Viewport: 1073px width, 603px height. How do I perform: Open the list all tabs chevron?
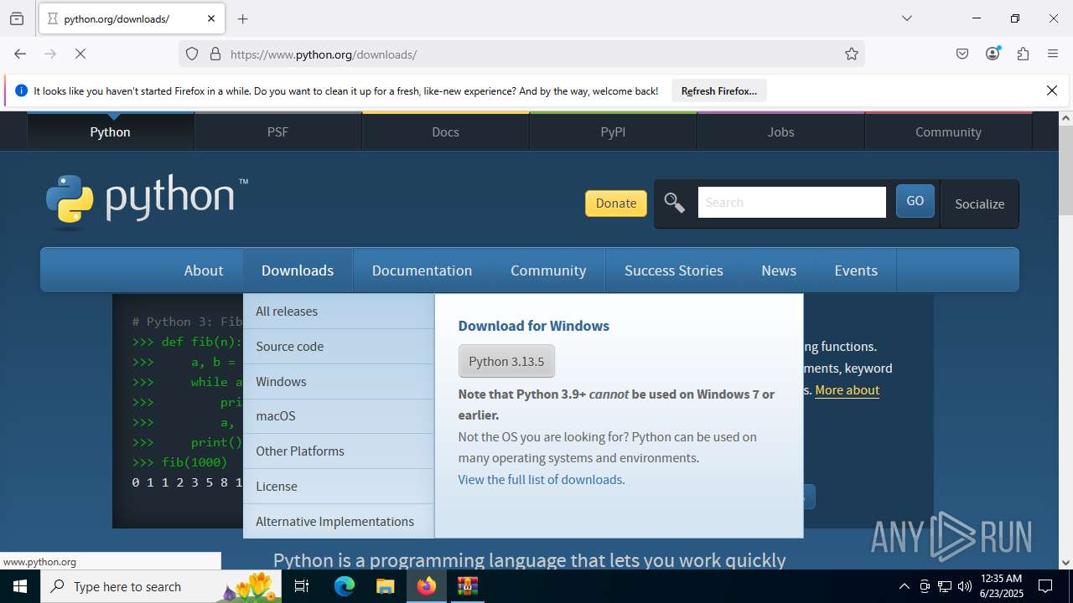coord(906,18)
